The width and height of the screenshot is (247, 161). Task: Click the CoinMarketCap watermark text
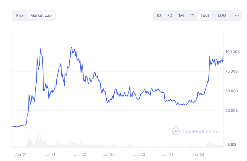pyautogui.click(x=200, y=132)
